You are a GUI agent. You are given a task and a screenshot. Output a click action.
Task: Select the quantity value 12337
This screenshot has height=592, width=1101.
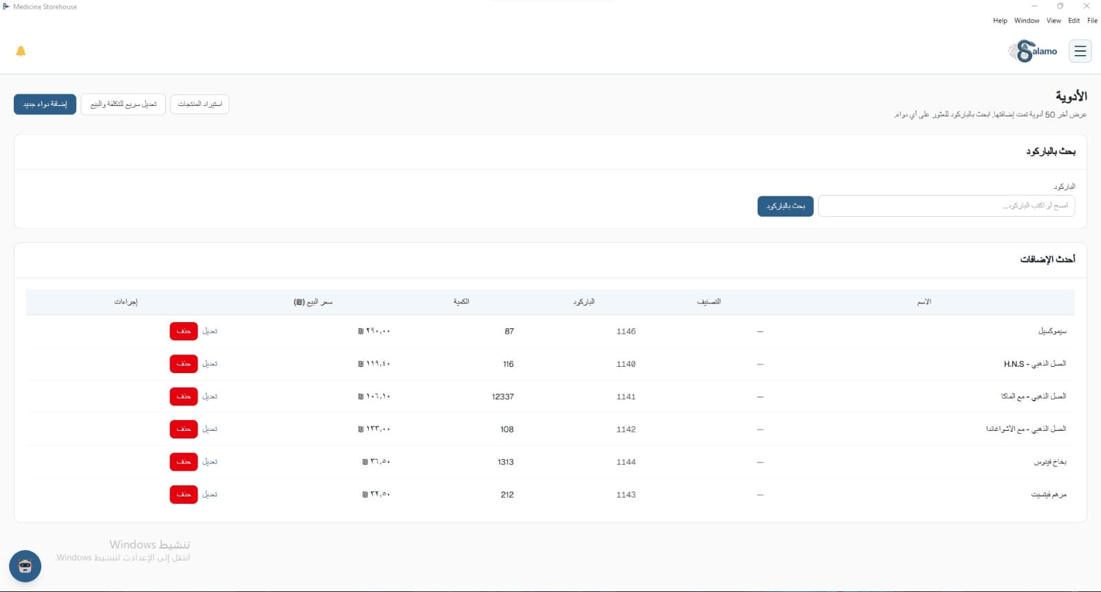click(503, 397)
